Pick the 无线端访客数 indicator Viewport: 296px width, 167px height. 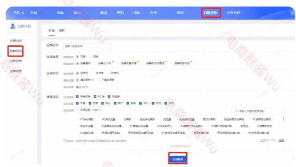click(x=147, y=119)
